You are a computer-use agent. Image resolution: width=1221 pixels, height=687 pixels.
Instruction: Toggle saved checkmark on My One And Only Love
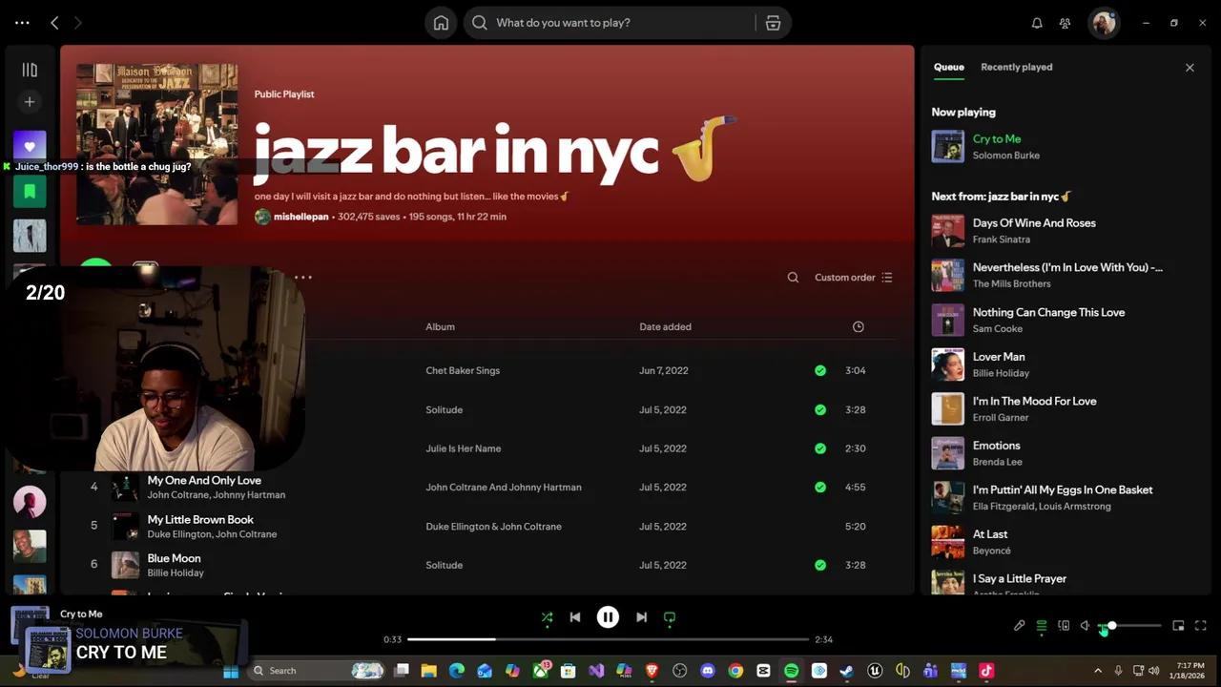(820, 487)
